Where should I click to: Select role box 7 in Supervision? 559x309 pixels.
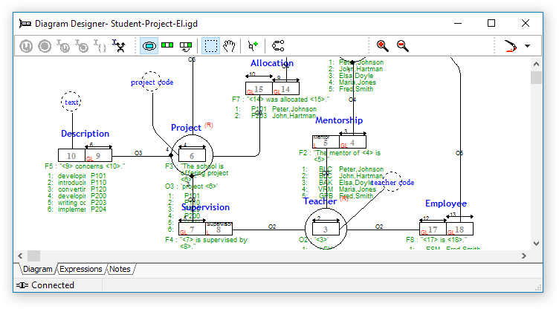pos(192,230)
